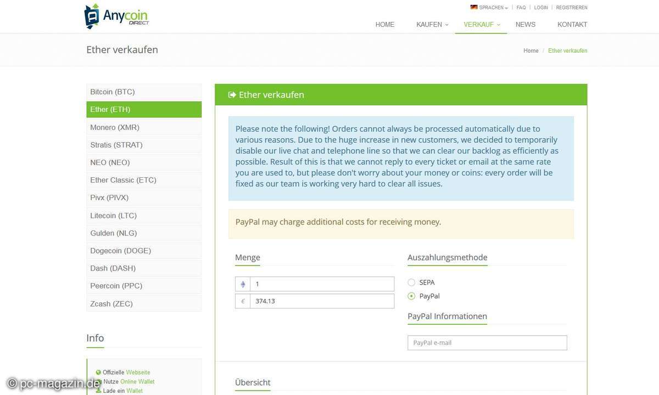
Task: Click the German flag language icon
Action: (473, 7)
